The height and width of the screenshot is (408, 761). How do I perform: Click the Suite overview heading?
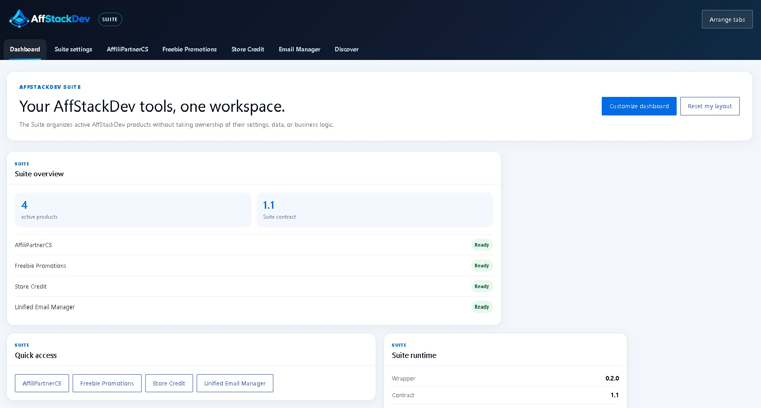(39, 174)
